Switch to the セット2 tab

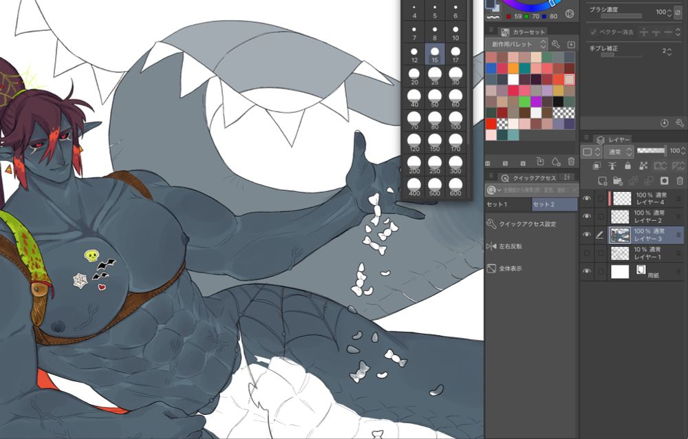[x=555, y=204]
